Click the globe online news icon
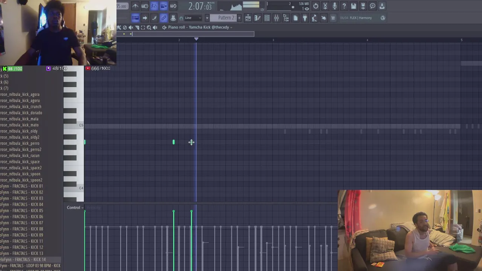482x271 pixels. [383, 18]
